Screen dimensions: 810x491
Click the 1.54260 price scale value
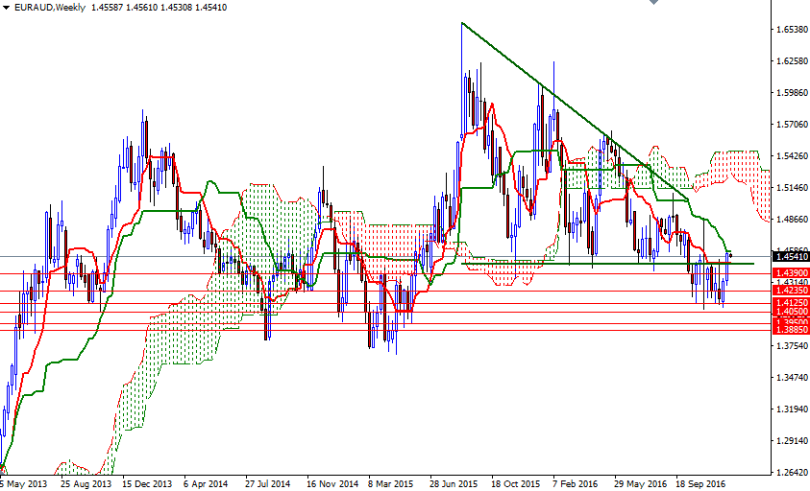click(793, 155)
